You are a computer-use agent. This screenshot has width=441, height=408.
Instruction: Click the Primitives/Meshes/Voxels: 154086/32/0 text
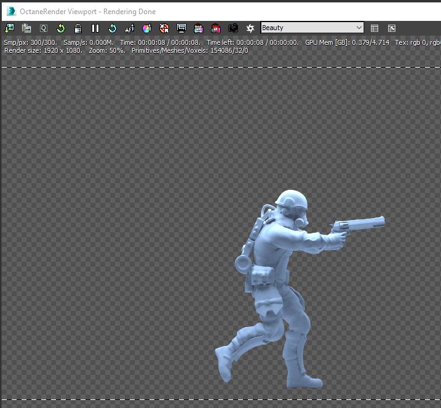(190, 50)
